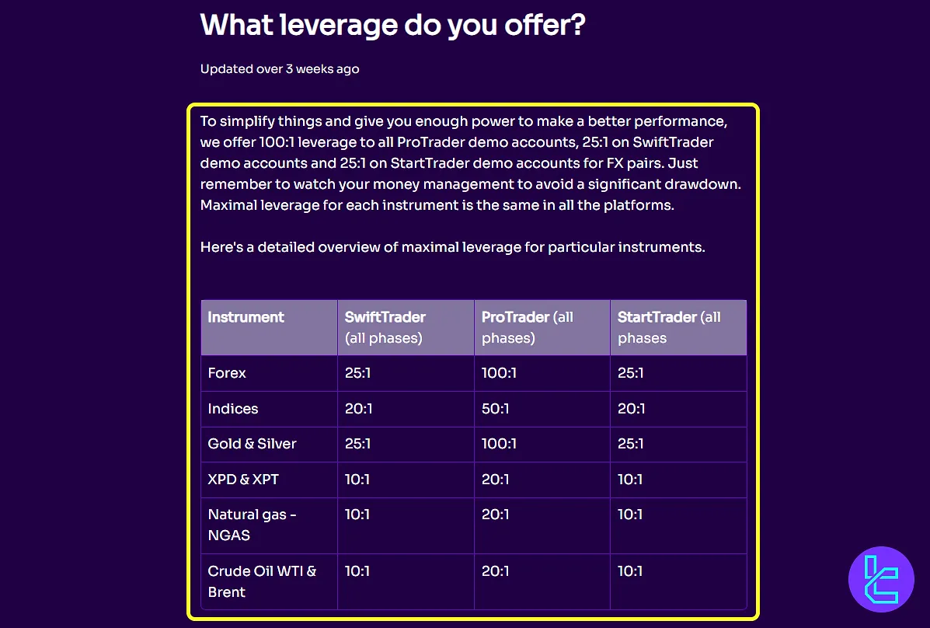This screenshot has width=930, height=628.
Task: Select the Instrument column header
Action: click(246, 317)
